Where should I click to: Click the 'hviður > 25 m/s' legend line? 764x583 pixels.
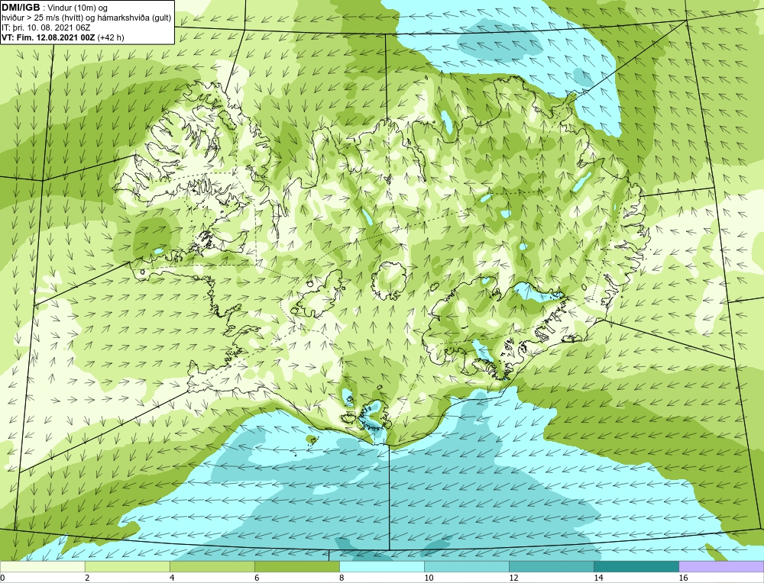(x=86, y=18)
